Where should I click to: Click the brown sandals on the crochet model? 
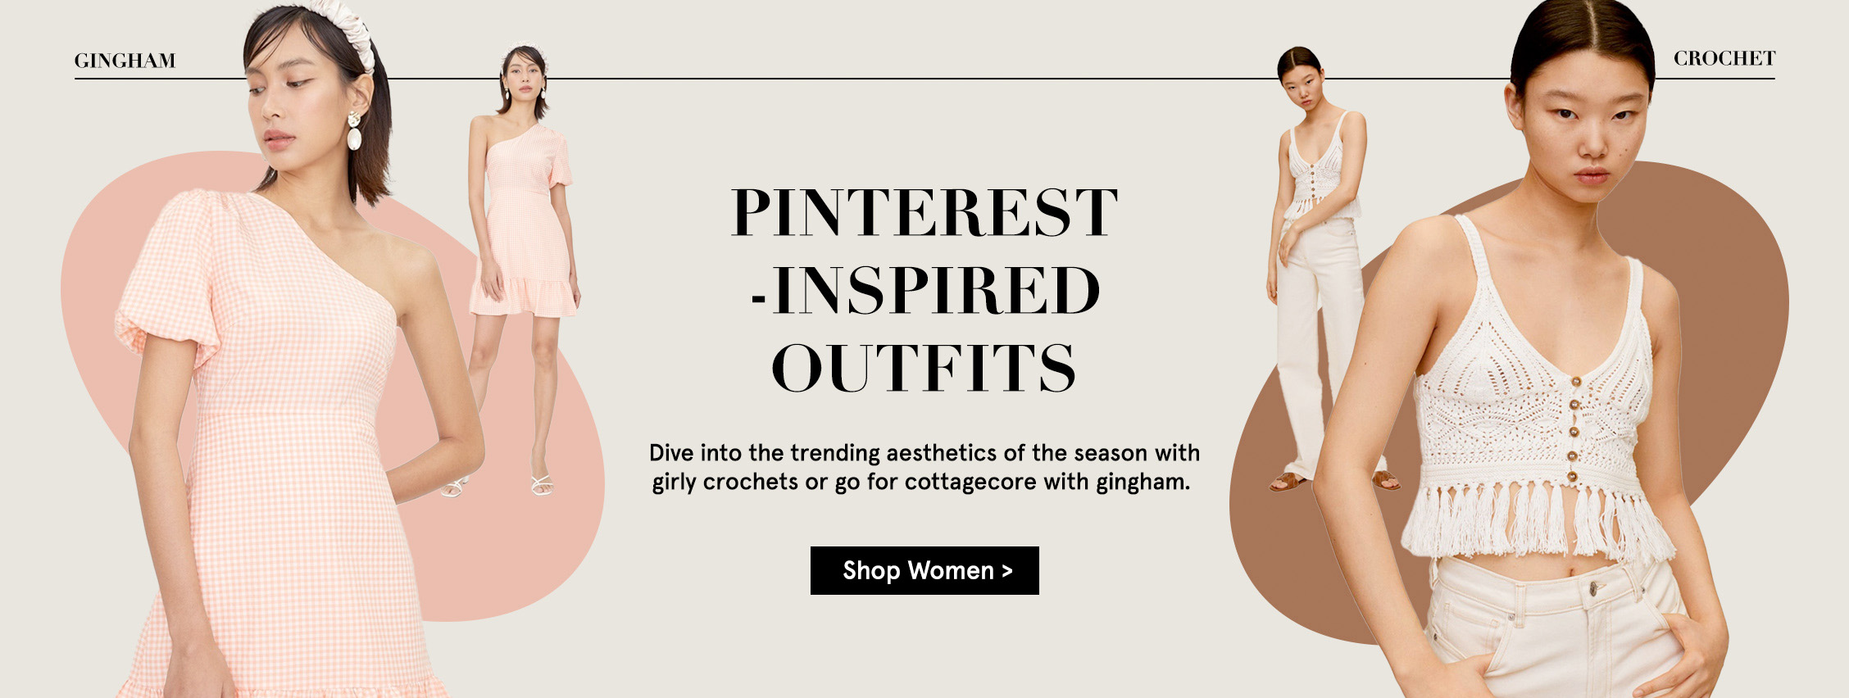[x=1289, y=482]
